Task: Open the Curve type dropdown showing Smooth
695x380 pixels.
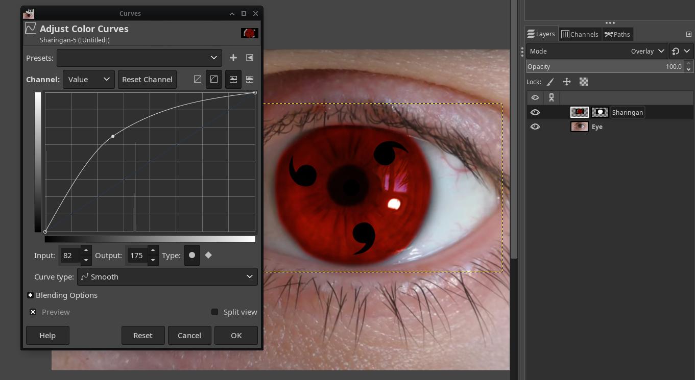Action: (167, 276)
